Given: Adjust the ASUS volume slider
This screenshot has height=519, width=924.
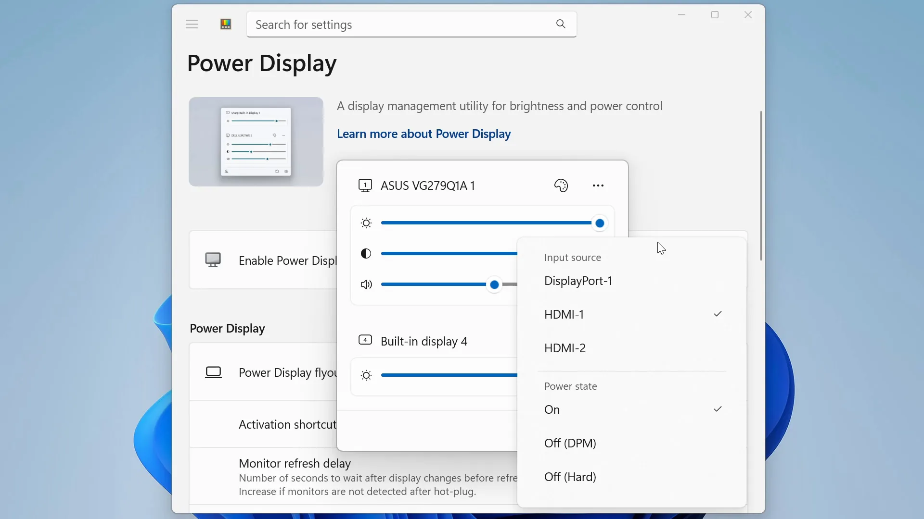Looking at the screenshot, I should 449,284.
